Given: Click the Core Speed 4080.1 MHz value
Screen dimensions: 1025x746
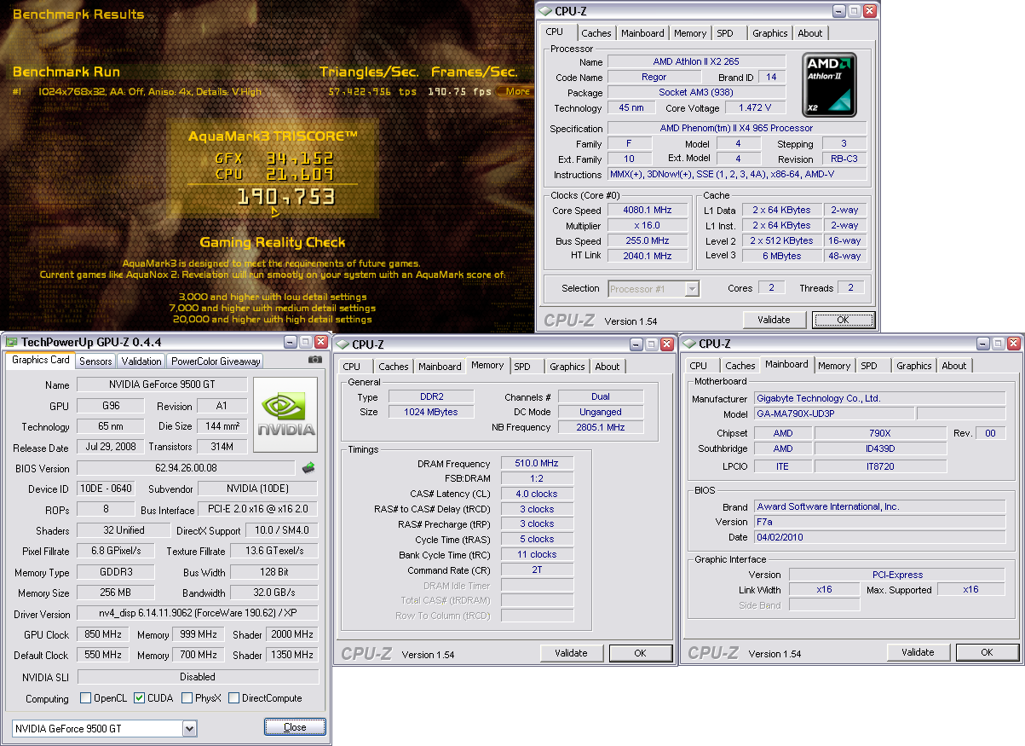Looking at the screenshot, I should coord(648,211).
